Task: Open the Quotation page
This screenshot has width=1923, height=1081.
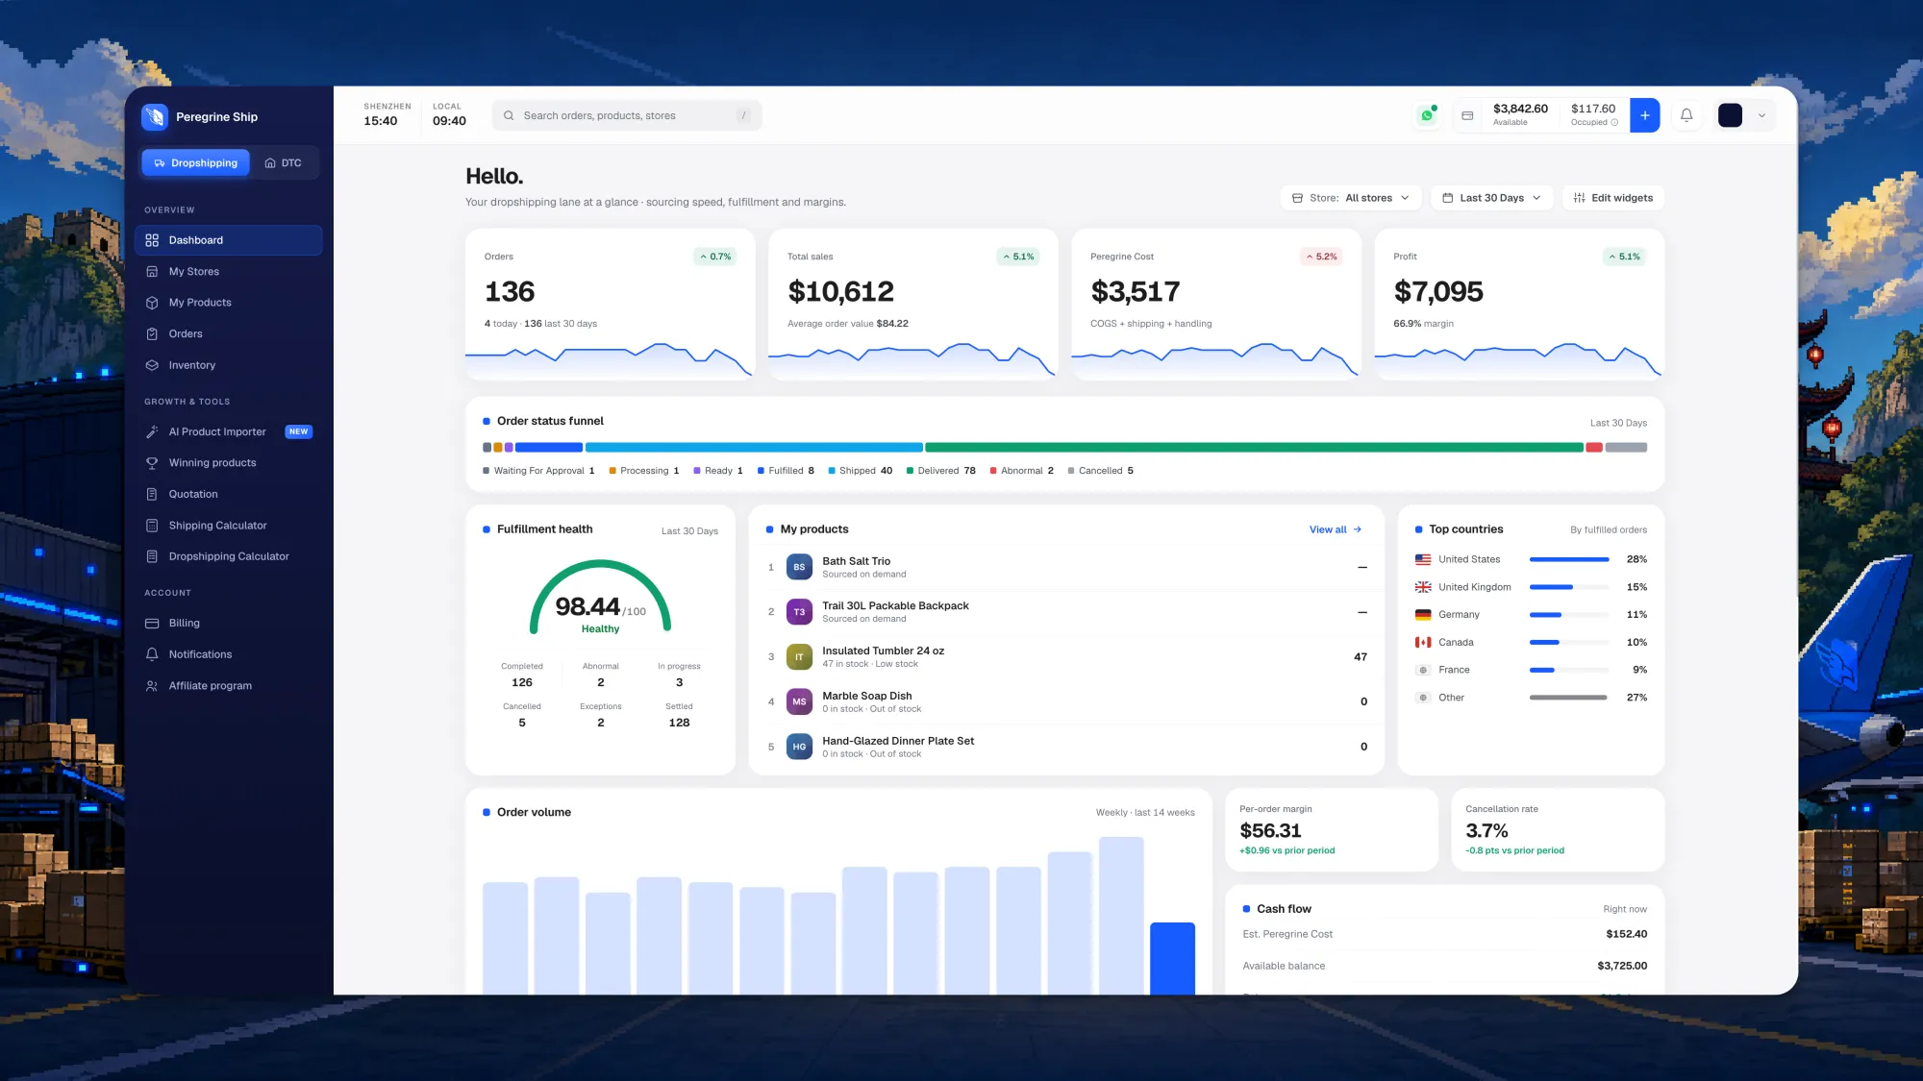Action: [x=229, y=494]
